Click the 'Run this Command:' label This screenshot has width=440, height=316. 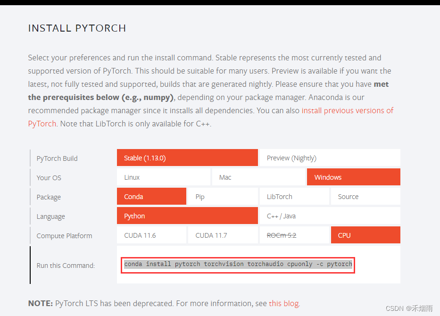[66, 266]
